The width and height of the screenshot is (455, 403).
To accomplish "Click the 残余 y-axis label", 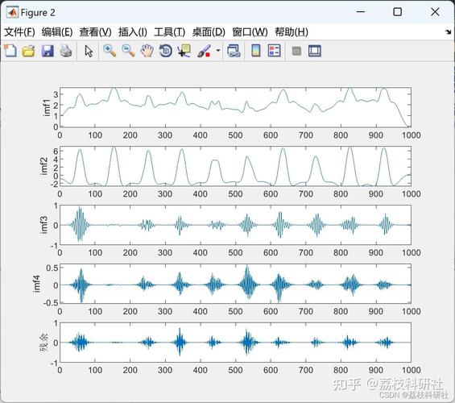I will tap(43, 343).
